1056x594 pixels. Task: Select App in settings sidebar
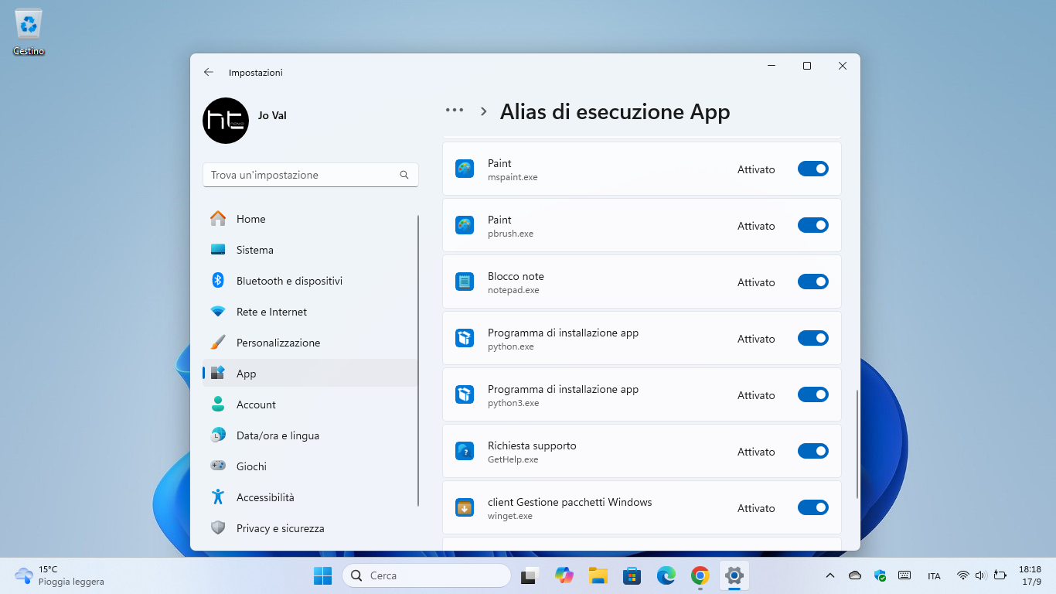coord(310,374)
